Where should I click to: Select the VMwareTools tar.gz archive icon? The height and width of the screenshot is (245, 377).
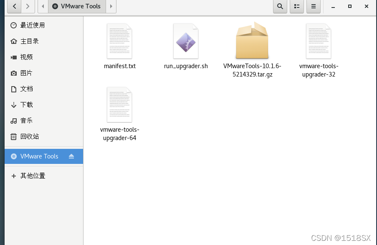click(252, 40)
